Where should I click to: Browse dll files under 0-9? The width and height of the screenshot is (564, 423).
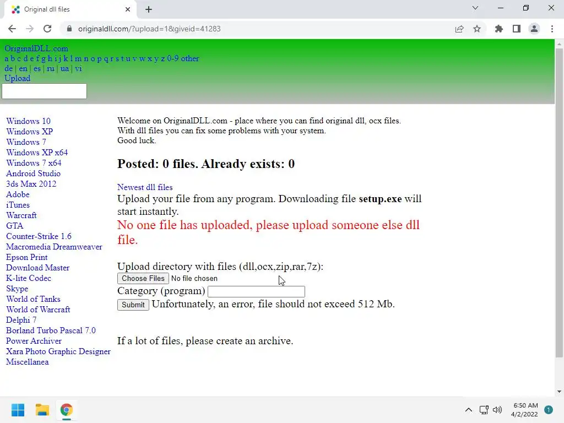(x=172, y=58)
